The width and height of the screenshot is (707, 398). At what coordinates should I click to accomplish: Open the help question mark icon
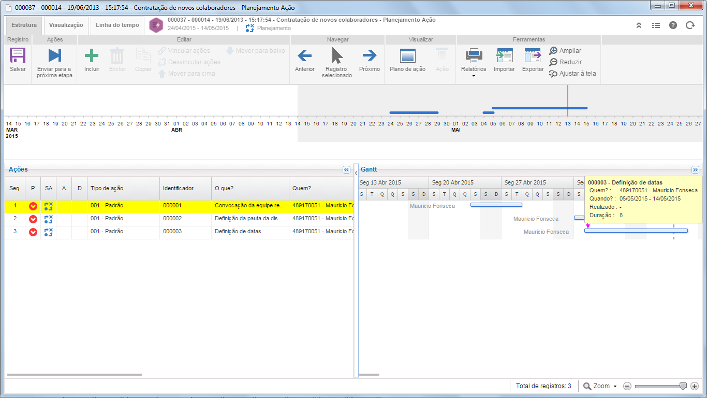[673, 25]
